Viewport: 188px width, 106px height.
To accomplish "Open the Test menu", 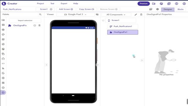I will pos(52,4).
